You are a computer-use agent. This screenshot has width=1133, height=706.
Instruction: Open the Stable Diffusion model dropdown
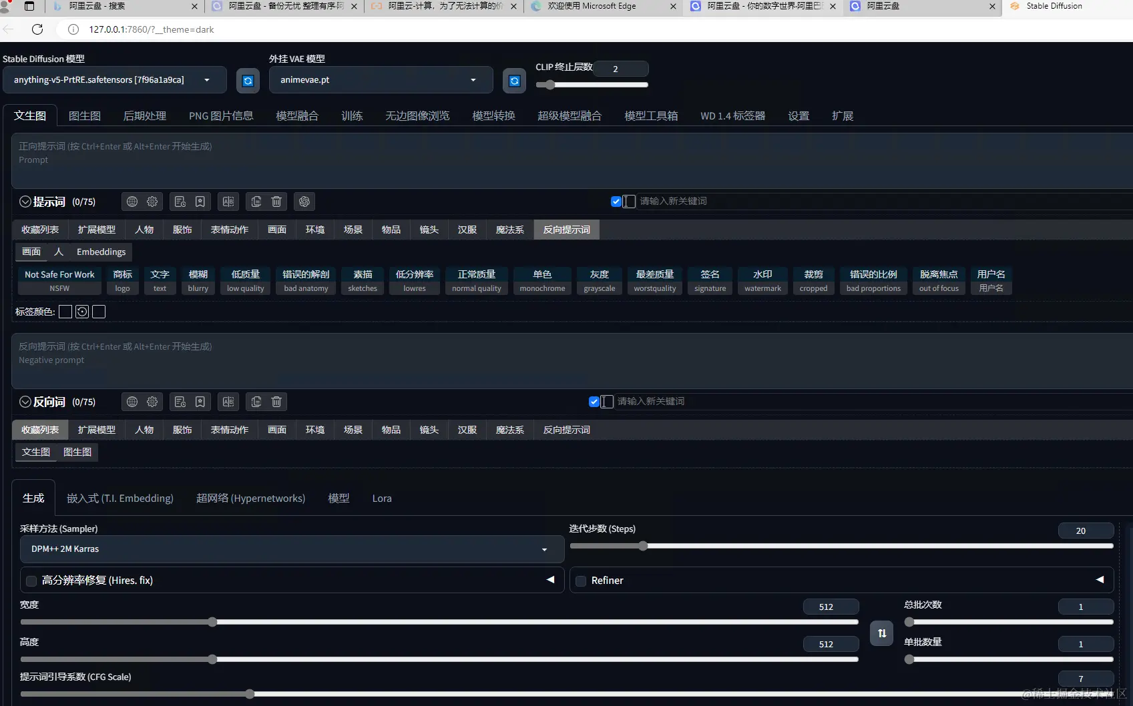(x=115, y=80)
